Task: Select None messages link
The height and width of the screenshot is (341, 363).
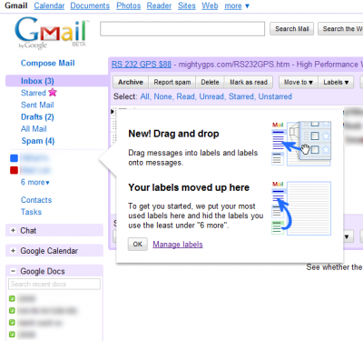Action: tap(163, 96)
